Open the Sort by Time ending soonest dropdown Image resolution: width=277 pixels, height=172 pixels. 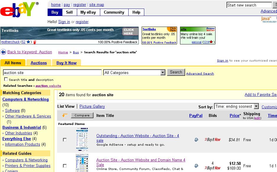236,106
